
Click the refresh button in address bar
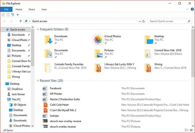pyautogui.click(x=143, y=21)
